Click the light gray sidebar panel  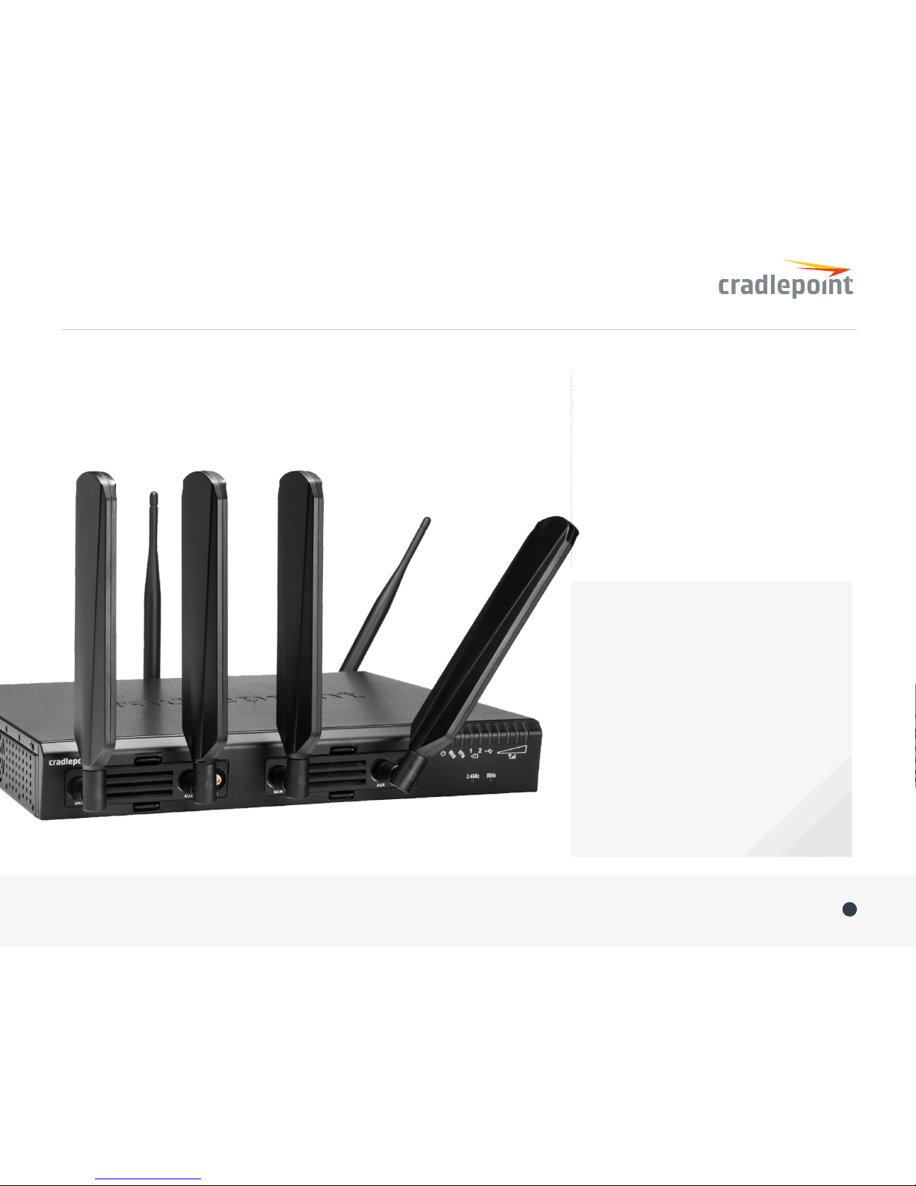(711, 718)
